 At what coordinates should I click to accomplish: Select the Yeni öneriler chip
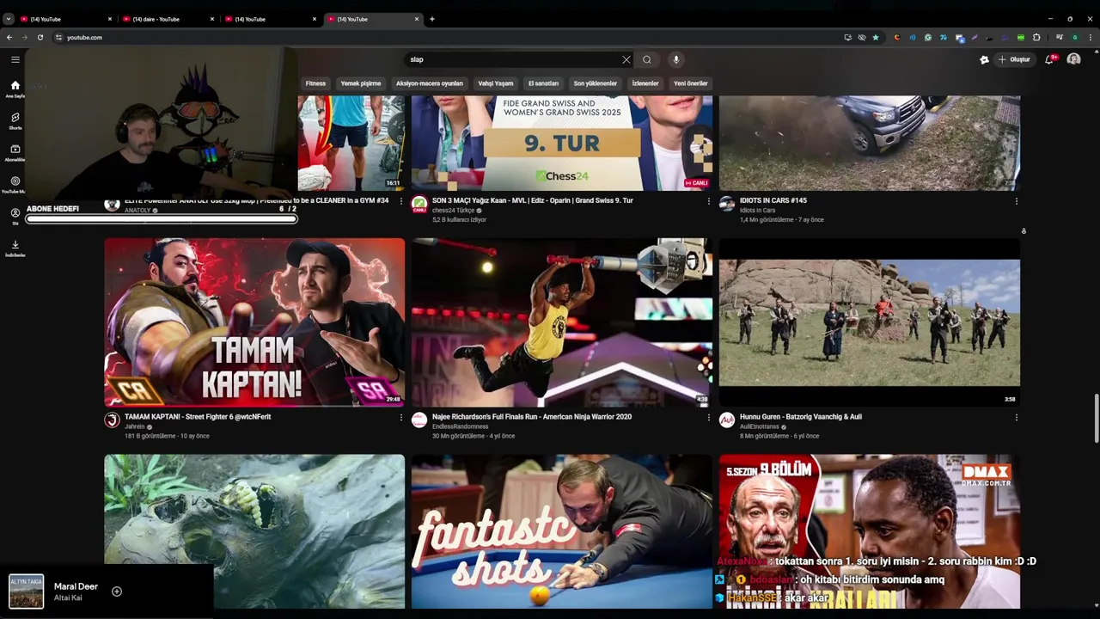point(691,83)
